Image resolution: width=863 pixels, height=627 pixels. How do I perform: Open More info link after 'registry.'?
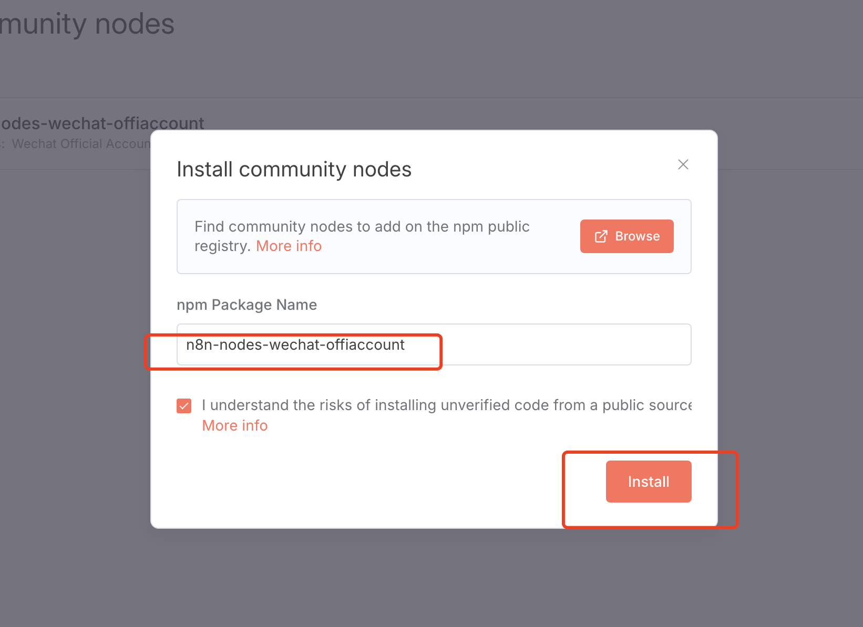[289, 246]
